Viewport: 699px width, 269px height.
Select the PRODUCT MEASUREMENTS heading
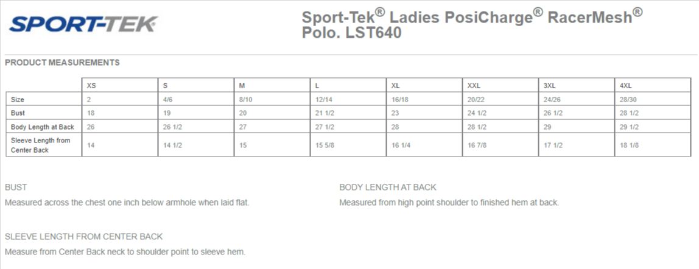(x=62, y=62)
